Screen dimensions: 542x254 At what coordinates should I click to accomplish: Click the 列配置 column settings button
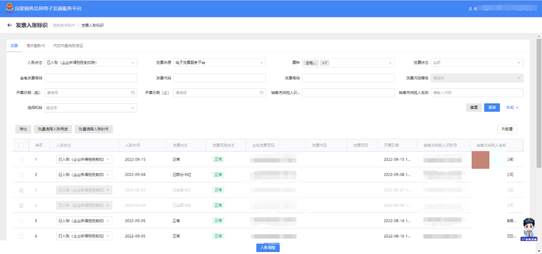click(x=507, y=129)
